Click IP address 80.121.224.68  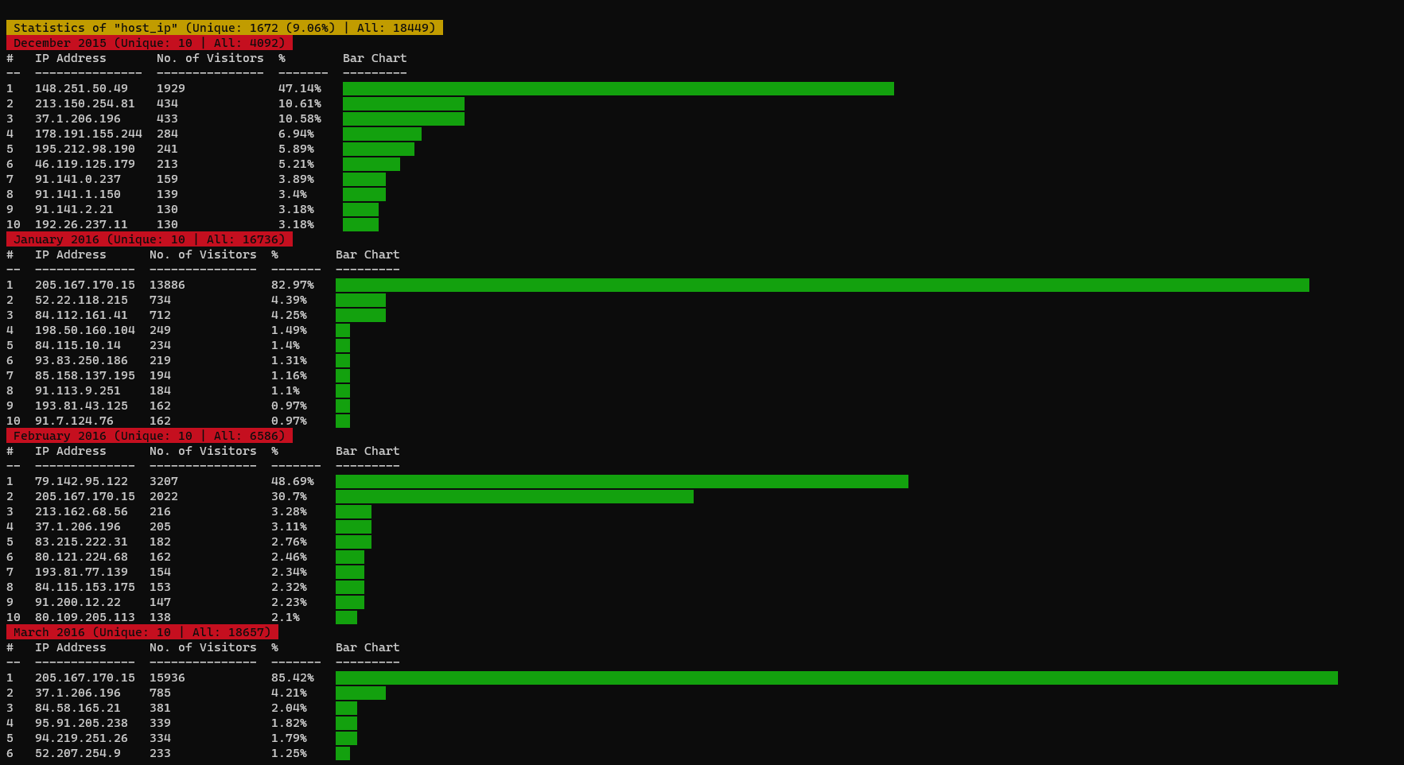point(81,557)
